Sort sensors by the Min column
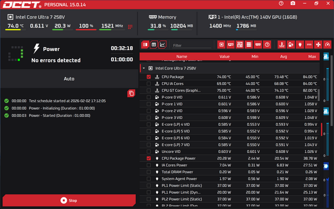This screenshot has width=334, height=209. 255,56
